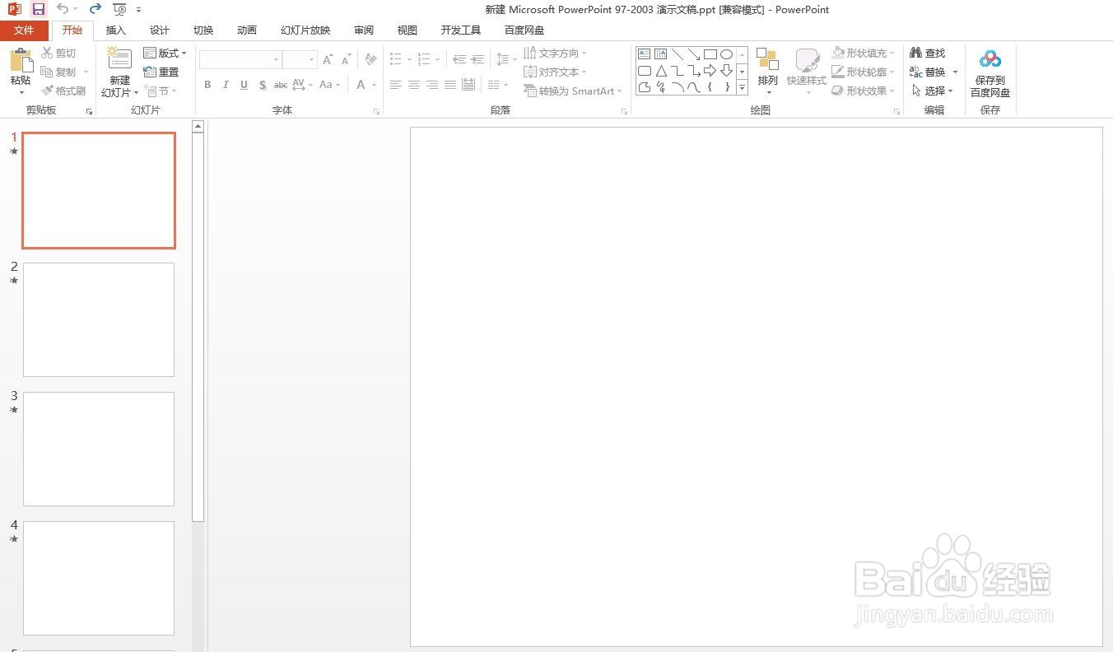Decrease list indent level

[459, 59]
